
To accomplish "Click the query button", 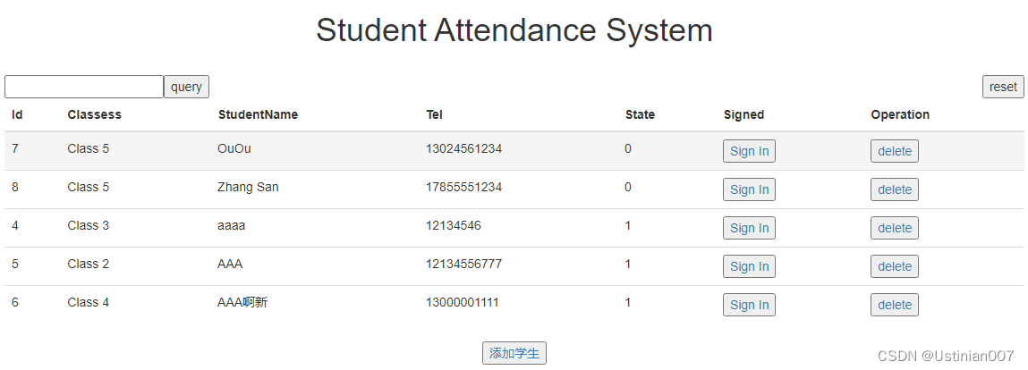I will [x=186, y=87].
